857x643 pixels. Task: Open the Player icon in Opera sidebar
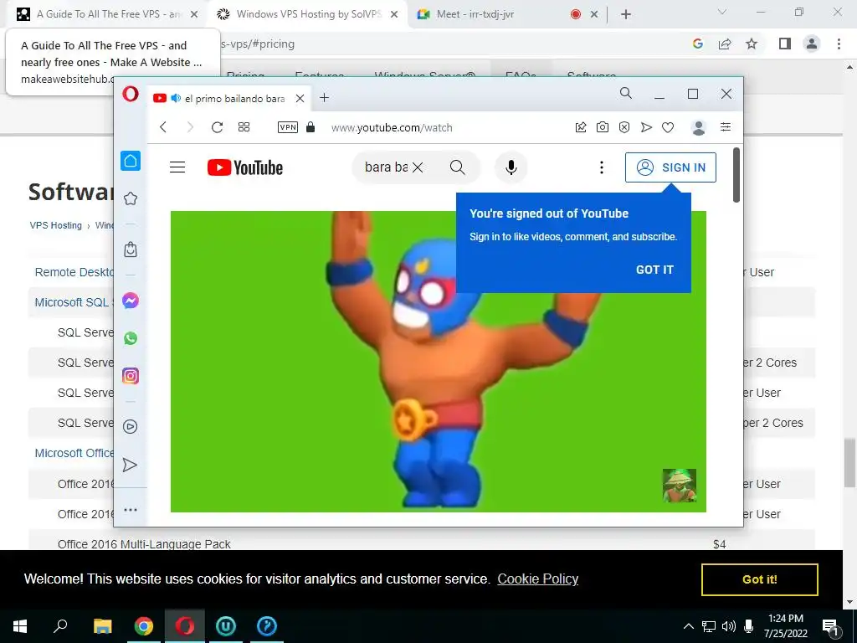[130, 426]
